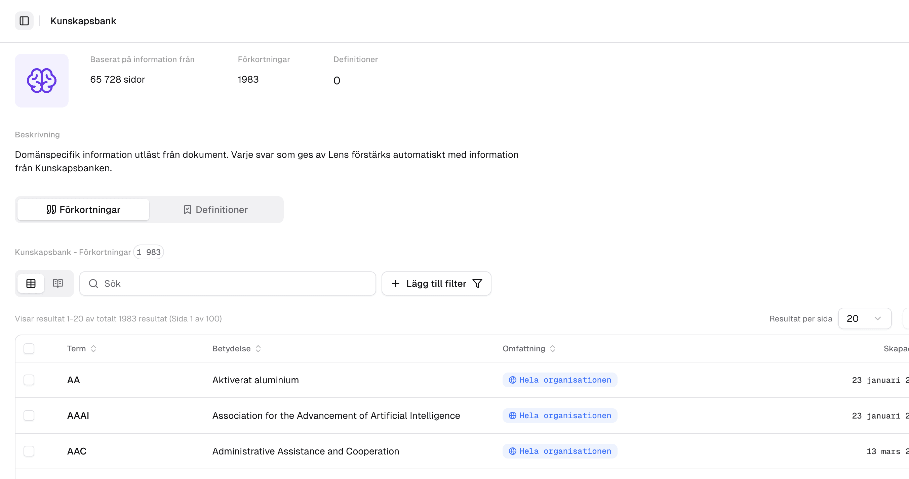Image resolution: width=909 pixels, height=479 pixels.
Task: Select the AAC row checkbox
Action: pos(29,451)
